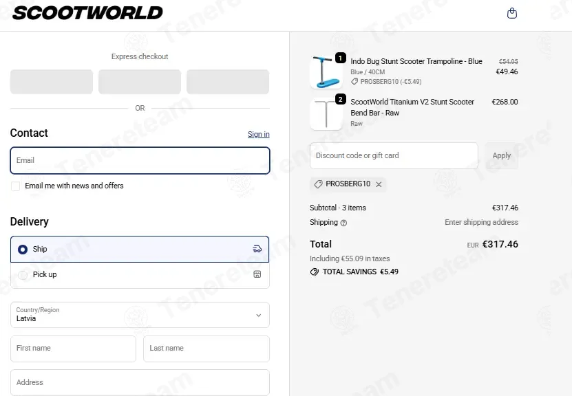572x396 pixels.
Task: Click the Including €55.09 in taxes text
Action: [x=350, y=258]
